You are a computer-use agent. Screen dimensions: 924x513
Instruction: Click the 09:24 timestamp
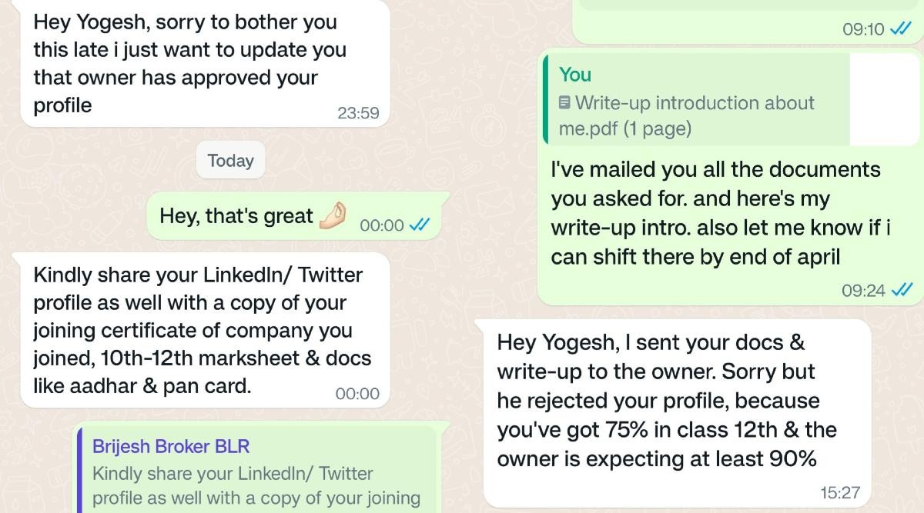click(x=863, y=291)
